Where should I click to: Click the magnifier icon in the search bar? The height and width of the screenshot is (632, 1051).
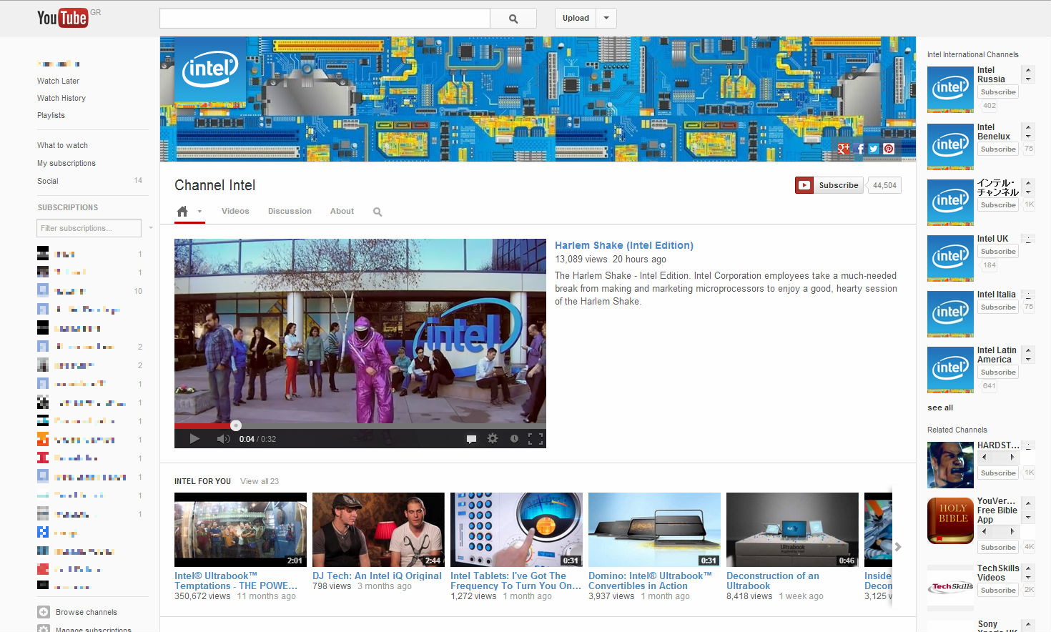[x=513, y=19]
